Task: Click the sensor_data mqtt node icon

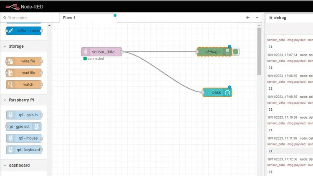Action: pyautogui.click(x=85, y=51)
